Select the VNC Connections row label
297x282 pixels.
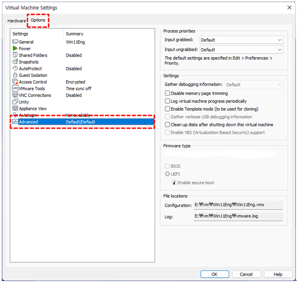click(35, 95)
